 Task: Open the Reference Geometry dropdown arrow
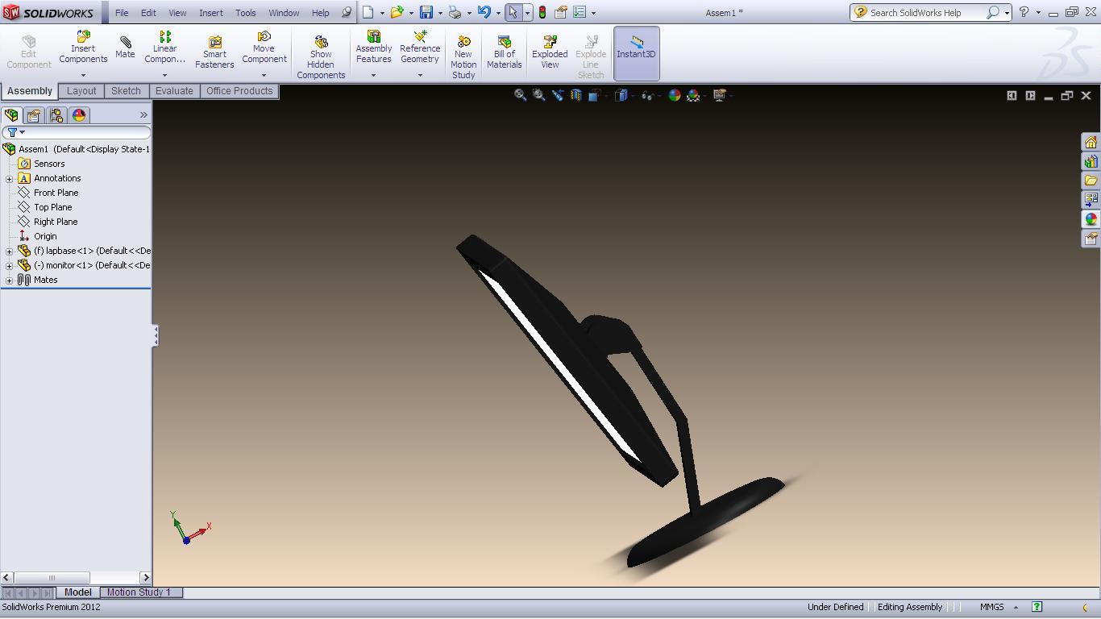(420, 75)
